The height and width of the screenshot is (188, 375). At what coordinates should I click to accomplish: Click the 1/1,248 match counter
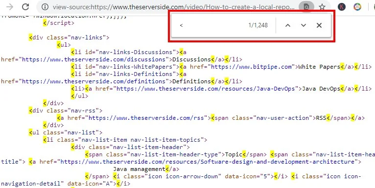(x=258, y=25)
